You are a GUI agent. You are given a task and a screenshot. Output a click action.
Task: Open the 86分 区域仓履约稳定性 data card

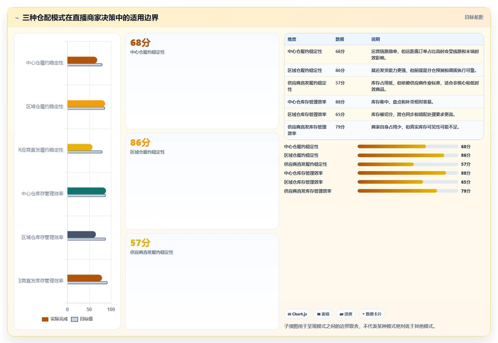click(x=202, y=181)
